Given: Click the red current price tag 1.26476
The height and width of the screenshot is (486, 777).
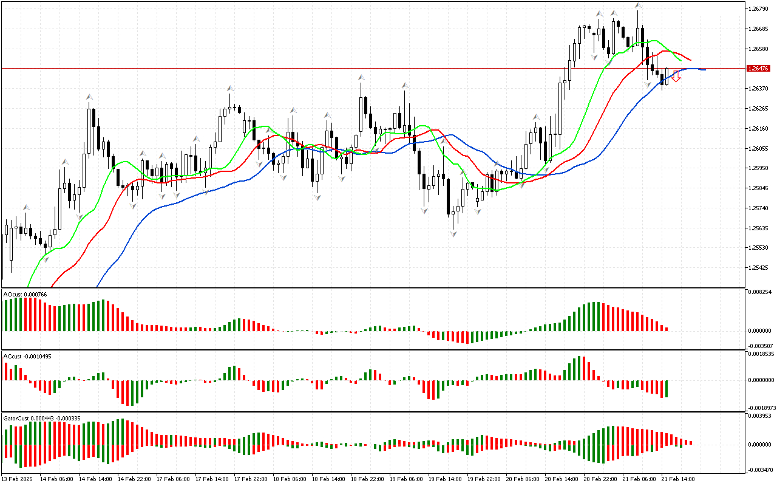Looking at the screenshot, I should tap(759, 69).
